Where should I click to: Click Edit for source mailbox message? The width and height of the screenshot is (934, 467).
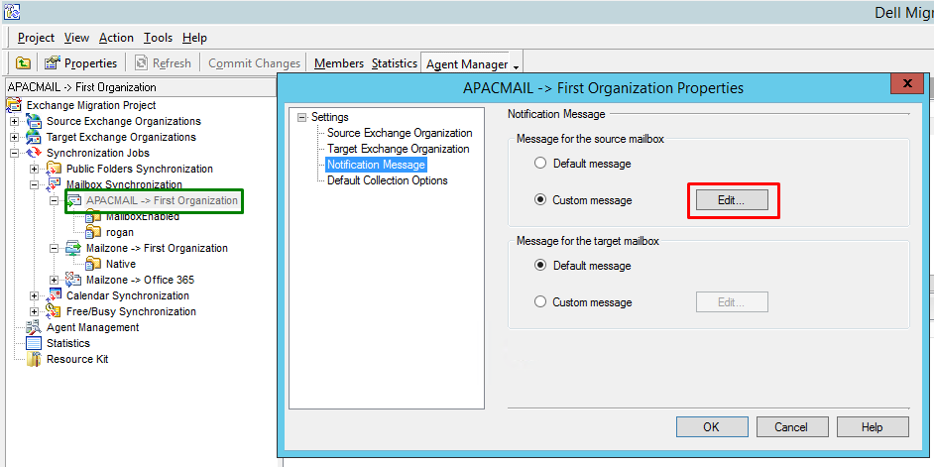pos(732,200)
